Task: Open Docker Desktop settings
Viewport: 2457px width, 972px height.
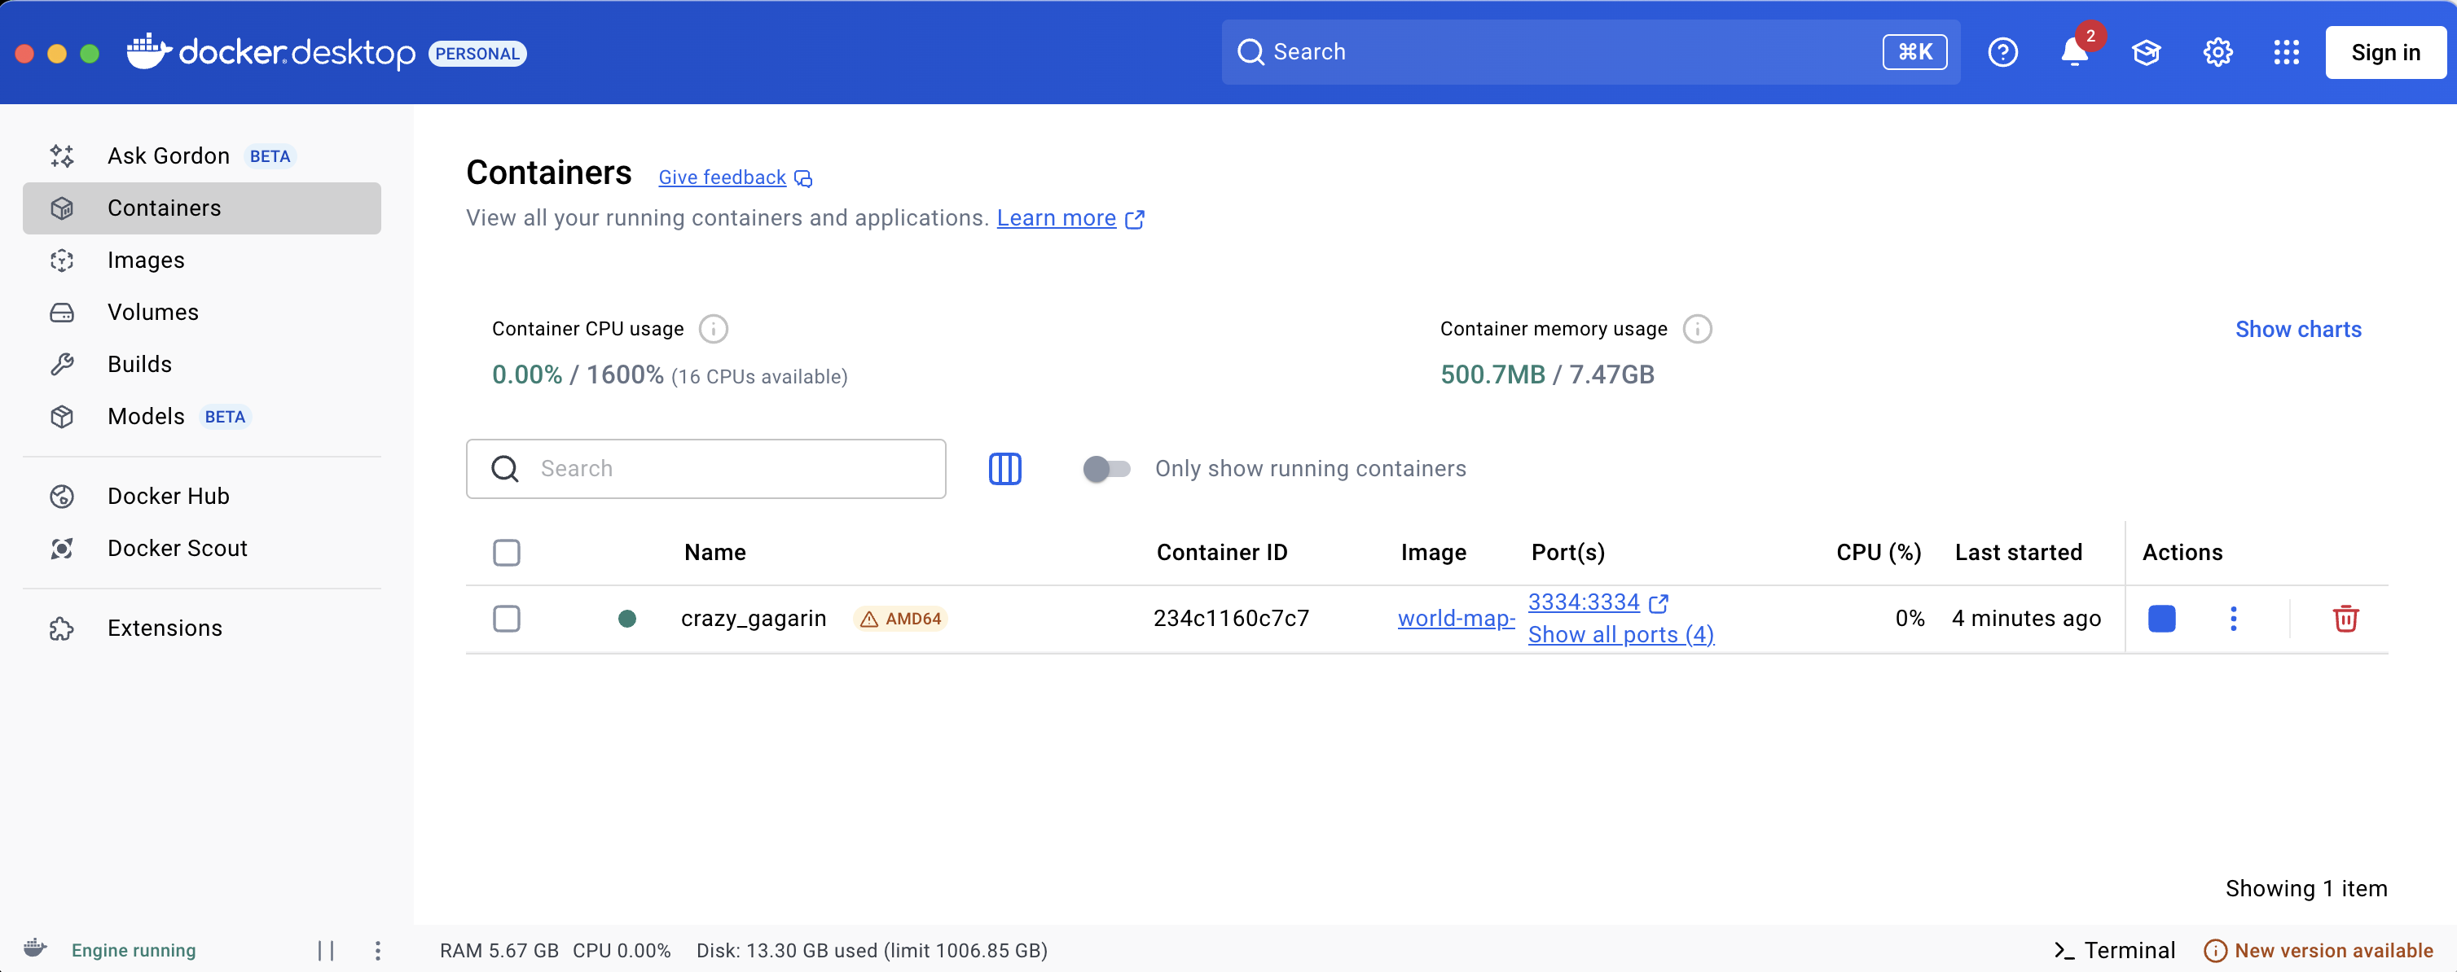Action: pos(2217,52)
